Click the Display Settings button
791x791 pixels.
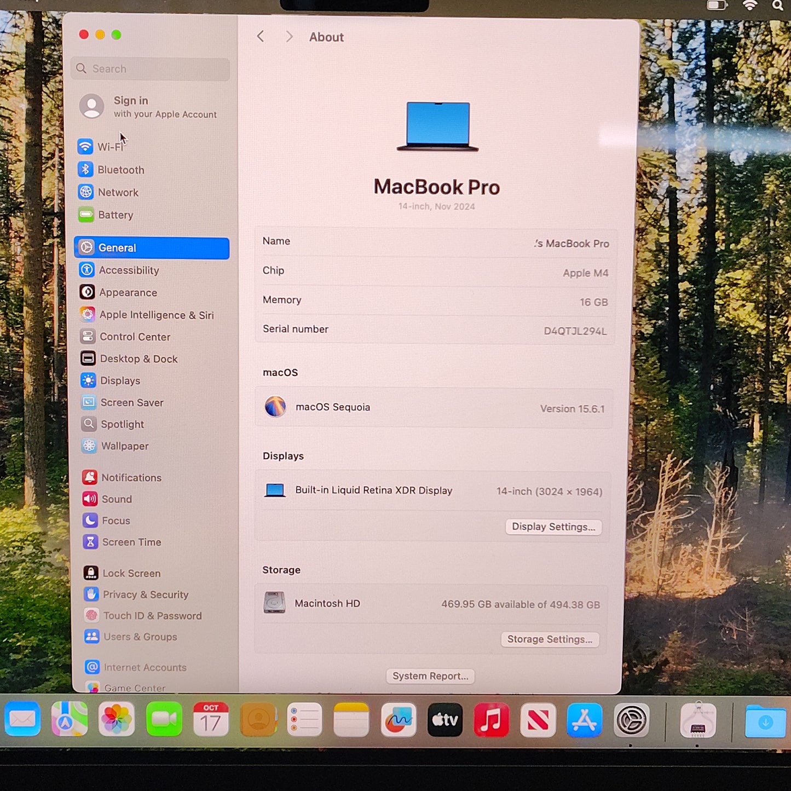[x=553, y=527]
